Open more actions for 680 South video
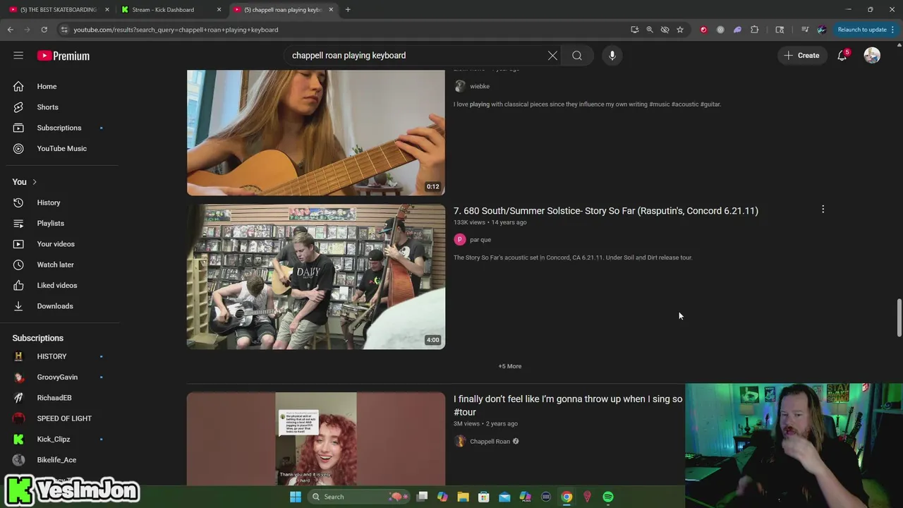This screenshot has height=508, width=903. [x=823, y=210]
